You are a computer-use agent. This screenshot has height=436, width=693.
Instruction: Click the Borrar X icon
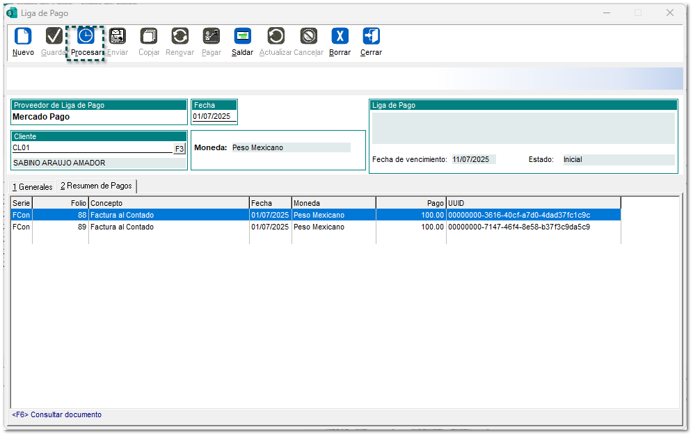tap(340, 36)
